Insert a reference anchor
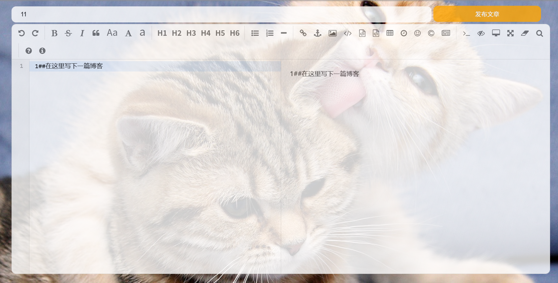 coord(318,33)
